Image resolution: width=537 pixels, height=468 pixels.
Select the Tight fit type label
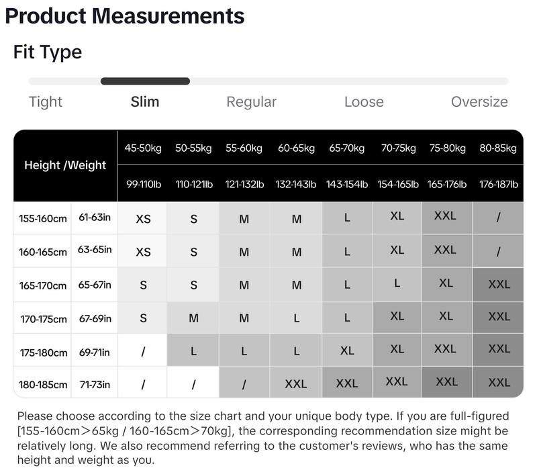[x=46, y=102]
